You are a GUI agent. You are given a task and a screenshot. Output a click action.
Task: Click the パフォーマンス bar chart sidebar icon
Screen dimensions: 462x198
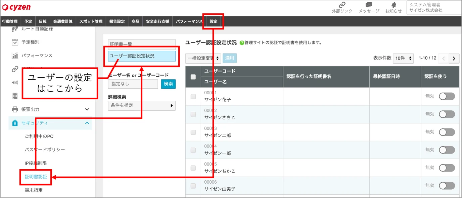15,56
